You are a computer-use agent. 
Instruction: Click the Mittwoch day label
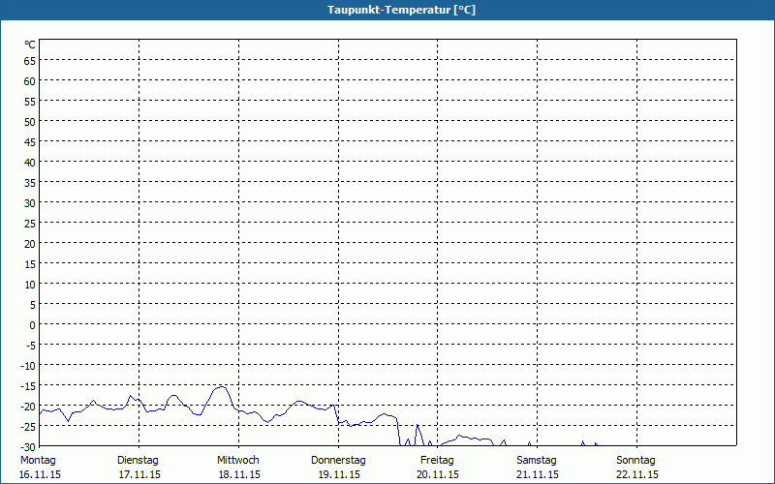pos(238,461)
